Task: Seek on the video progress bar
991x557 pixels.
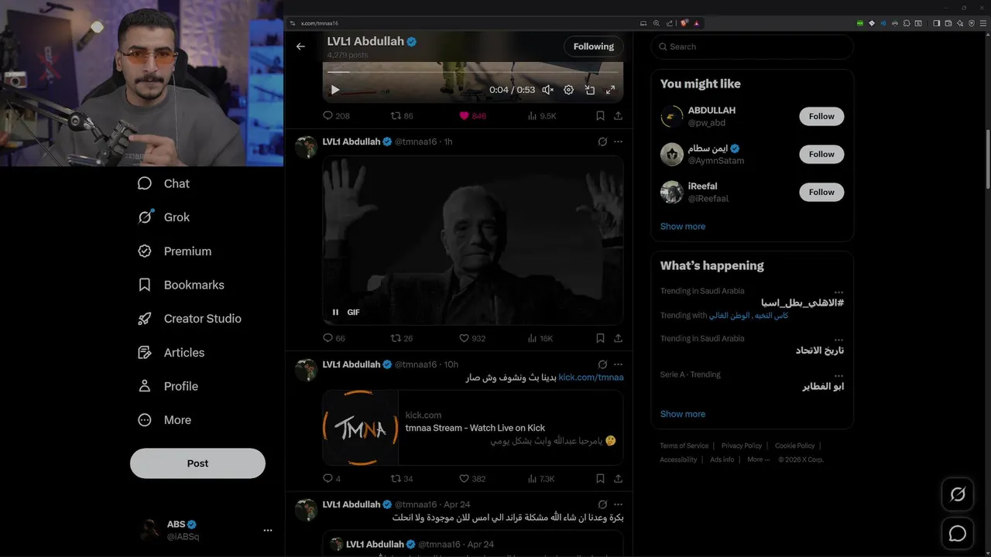Action: pos(472,72)
